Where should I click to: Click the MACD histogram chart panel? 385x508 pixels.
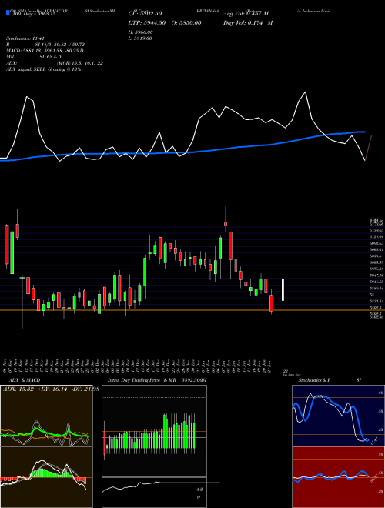click(x=46, y=477)
